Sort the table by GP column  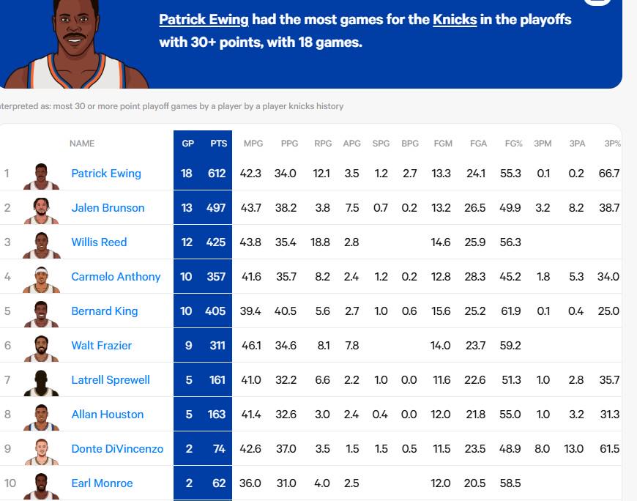coord(187,144)
